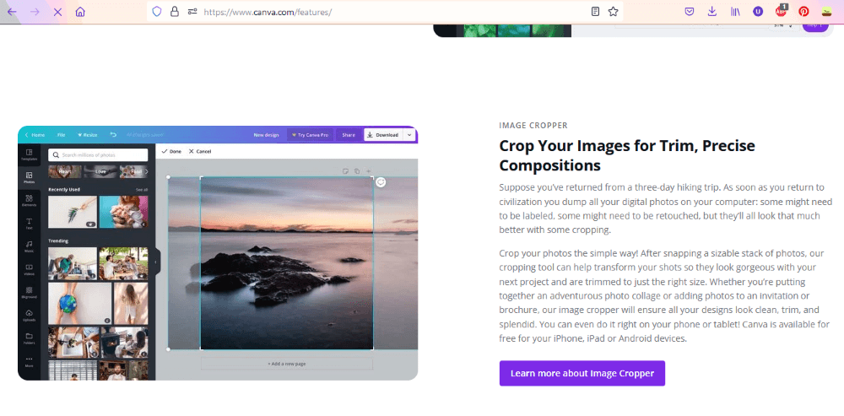Image resolution: width=844 pixels, height=416 pixels.
Task: Save page to Pocket
Action: (689, 11)
